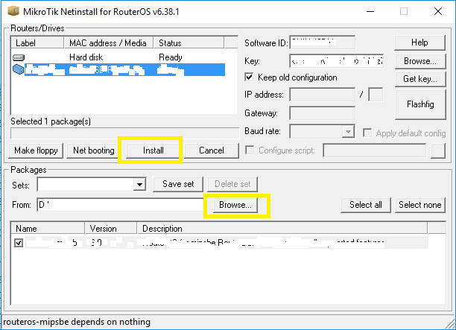Click the Get key... button
Viewport: 456px width, 330px height.
pos(420,79)
